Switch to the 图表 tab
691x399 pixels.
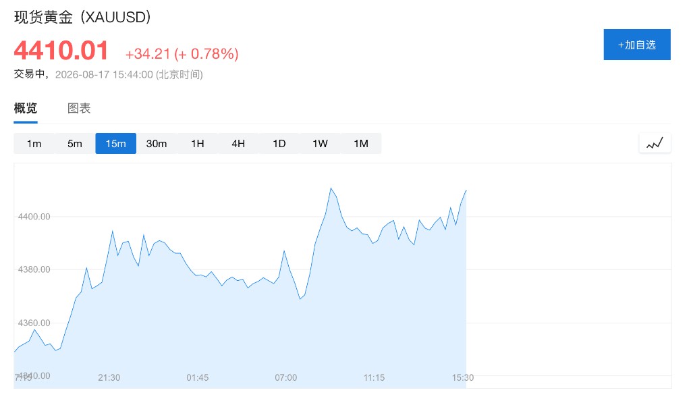point(79,108)
